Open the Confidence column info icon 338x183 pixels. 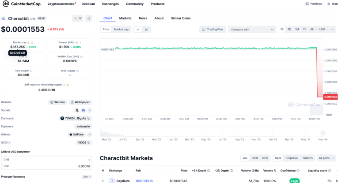[x=298, y=171]
